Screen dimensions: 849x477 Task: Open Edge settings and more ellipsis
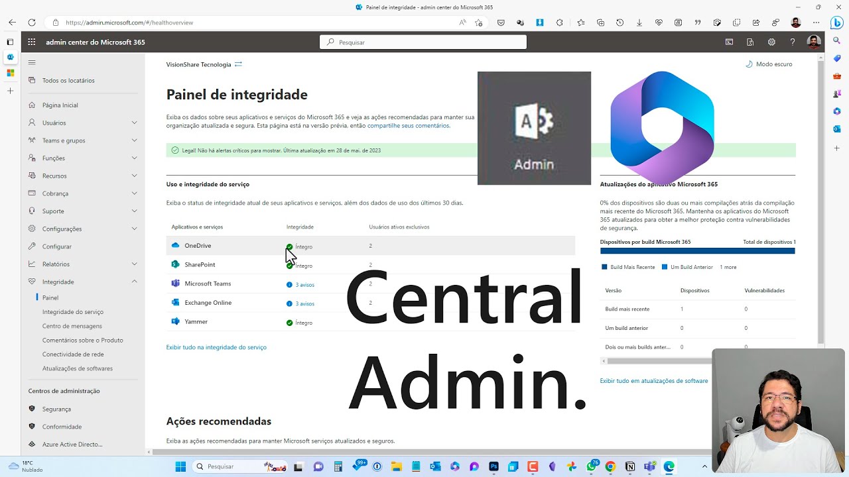click(x=815, y=23)
